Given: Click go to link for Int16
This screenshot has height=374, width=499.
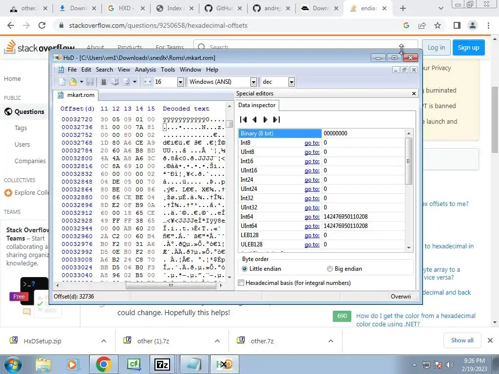Looking at the screenshot, I should point(312,161).
